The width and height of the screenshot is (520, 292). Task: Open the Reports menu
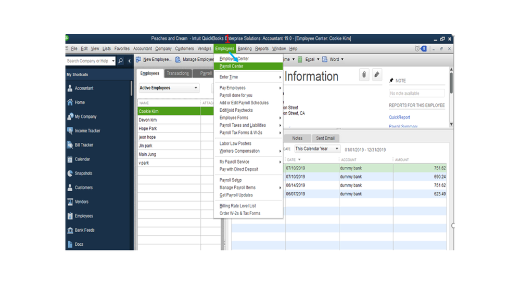[x=262, y=49]
